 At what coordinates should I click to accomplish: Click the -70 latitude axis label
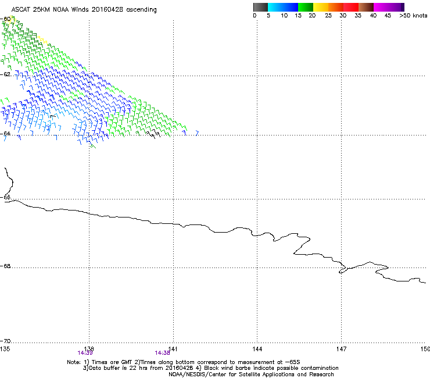[x=5, y=341]
